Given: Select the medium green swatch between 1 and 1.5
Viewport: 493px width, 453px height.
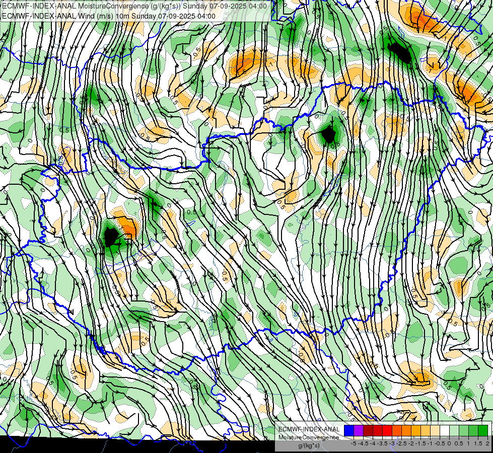Looking at the screenshot, I should pyautogui.click(x=473, y=430).
